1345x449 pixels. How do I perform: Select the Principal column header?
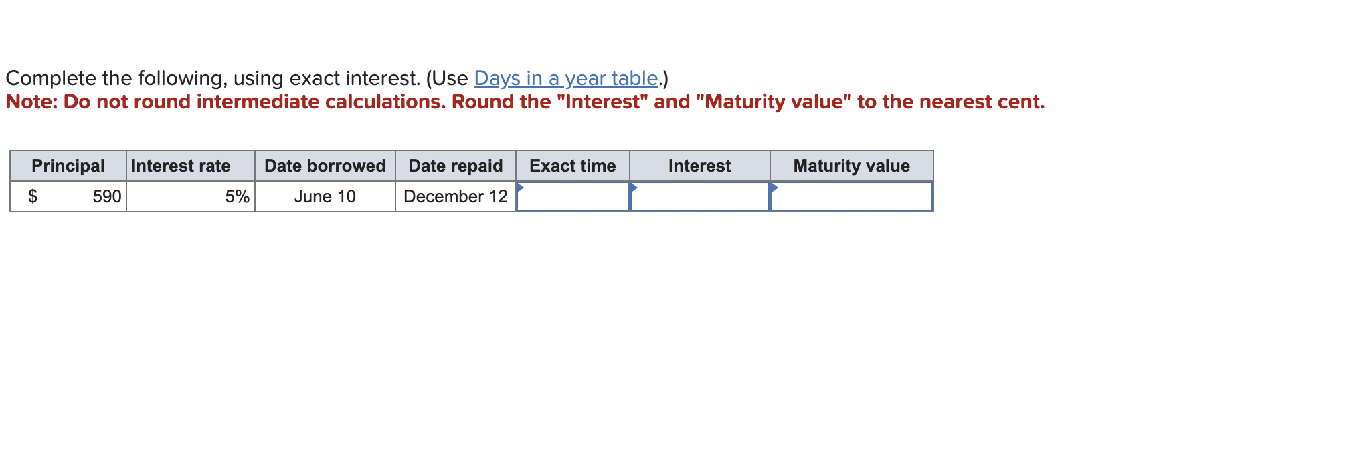68,165
